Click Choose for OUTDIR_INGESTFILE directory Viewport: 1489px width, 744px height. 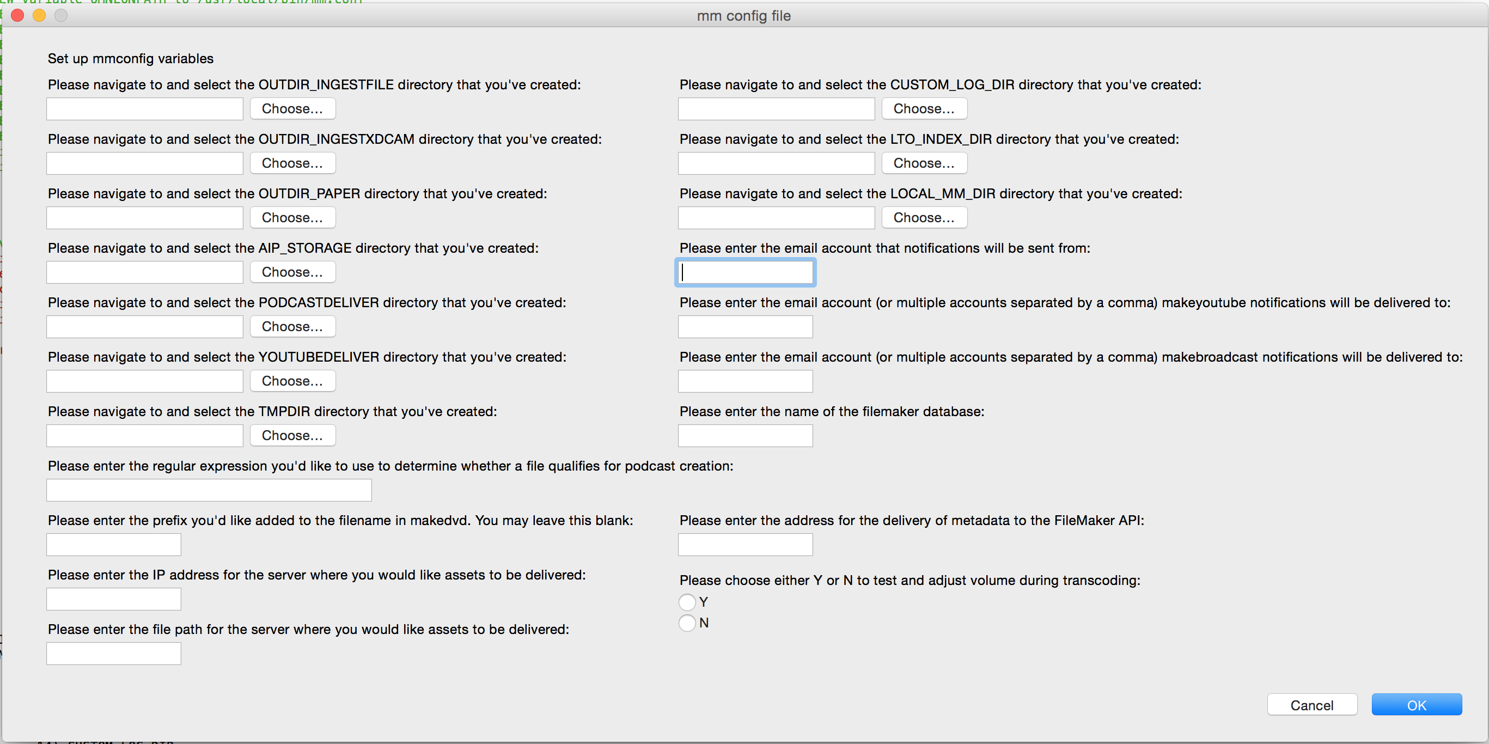292,109
